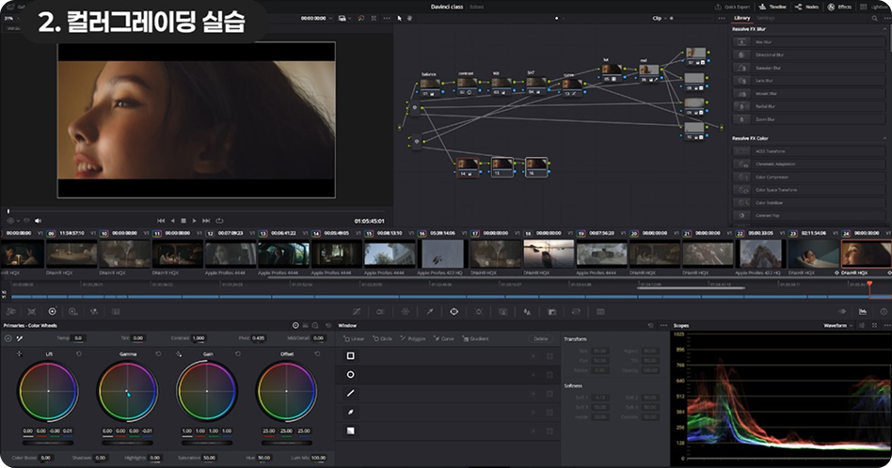Collapse the Resolve FX Blur section
Image resolution: width=892 pixels, height=468 pixels.
click(884, 30)
